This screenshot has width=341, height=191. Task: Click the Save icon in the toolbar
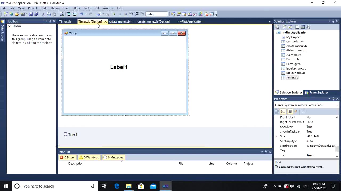coord(31,14)
